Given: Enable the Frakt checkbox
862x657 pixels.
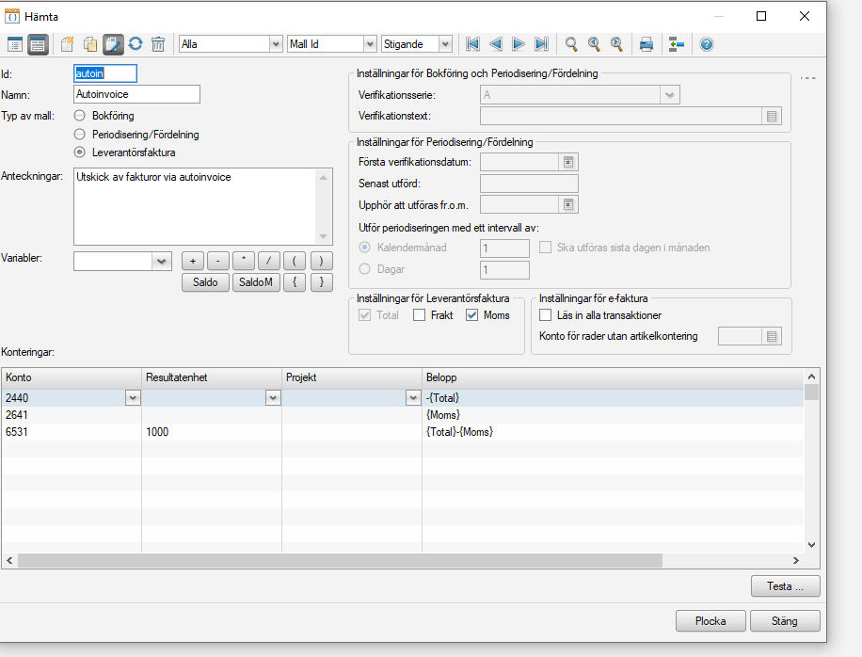Looking at the screenshot, I should tap(420, 315).
